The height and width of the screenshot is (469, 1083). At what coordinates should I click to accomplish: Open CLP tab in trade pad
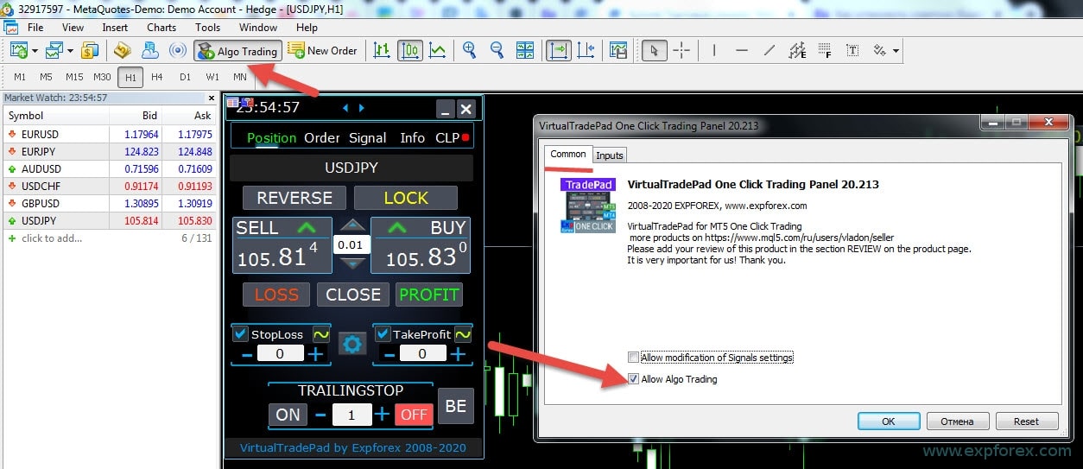[x=447, y=137]
